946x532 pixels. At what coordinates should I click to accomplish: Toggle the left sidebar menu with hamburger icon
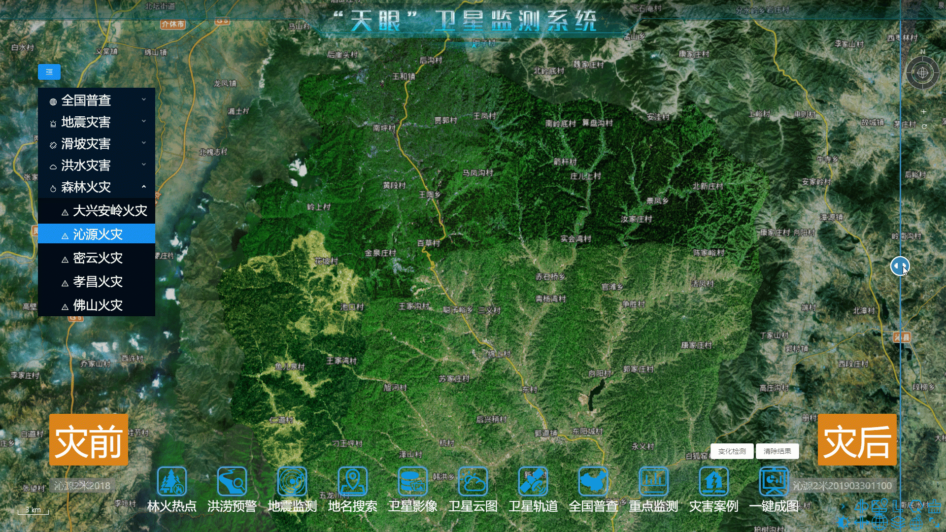pyautogui.click(x=49, y=72)
